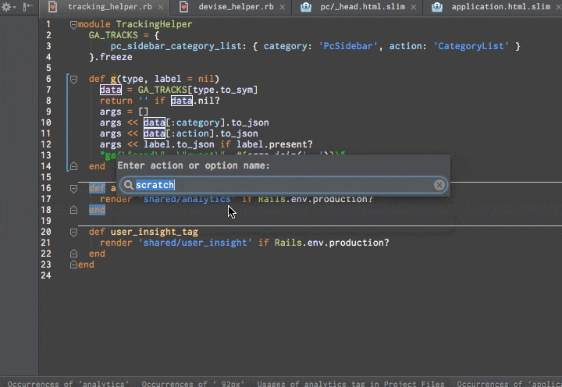The height and width of the screenshot is (387, 562).
Task: Click the Ruby file icon on tracking_helper.rb tab
Action: pos(53,7)
